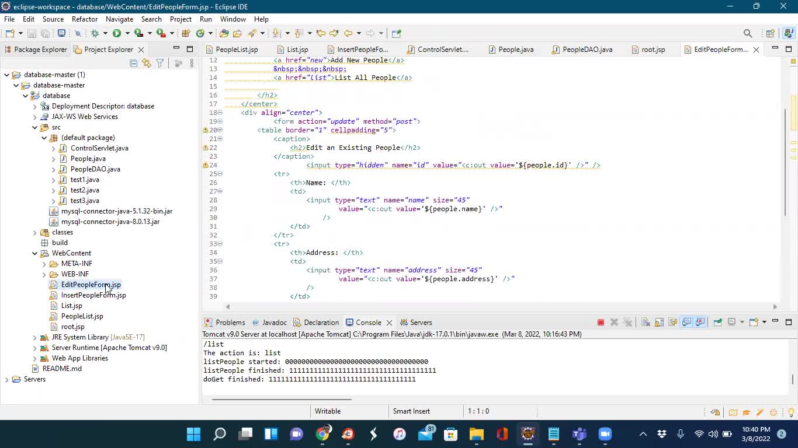
Task: Switch to PeopleDAO.java editor tab
Action: pos(582,50)
